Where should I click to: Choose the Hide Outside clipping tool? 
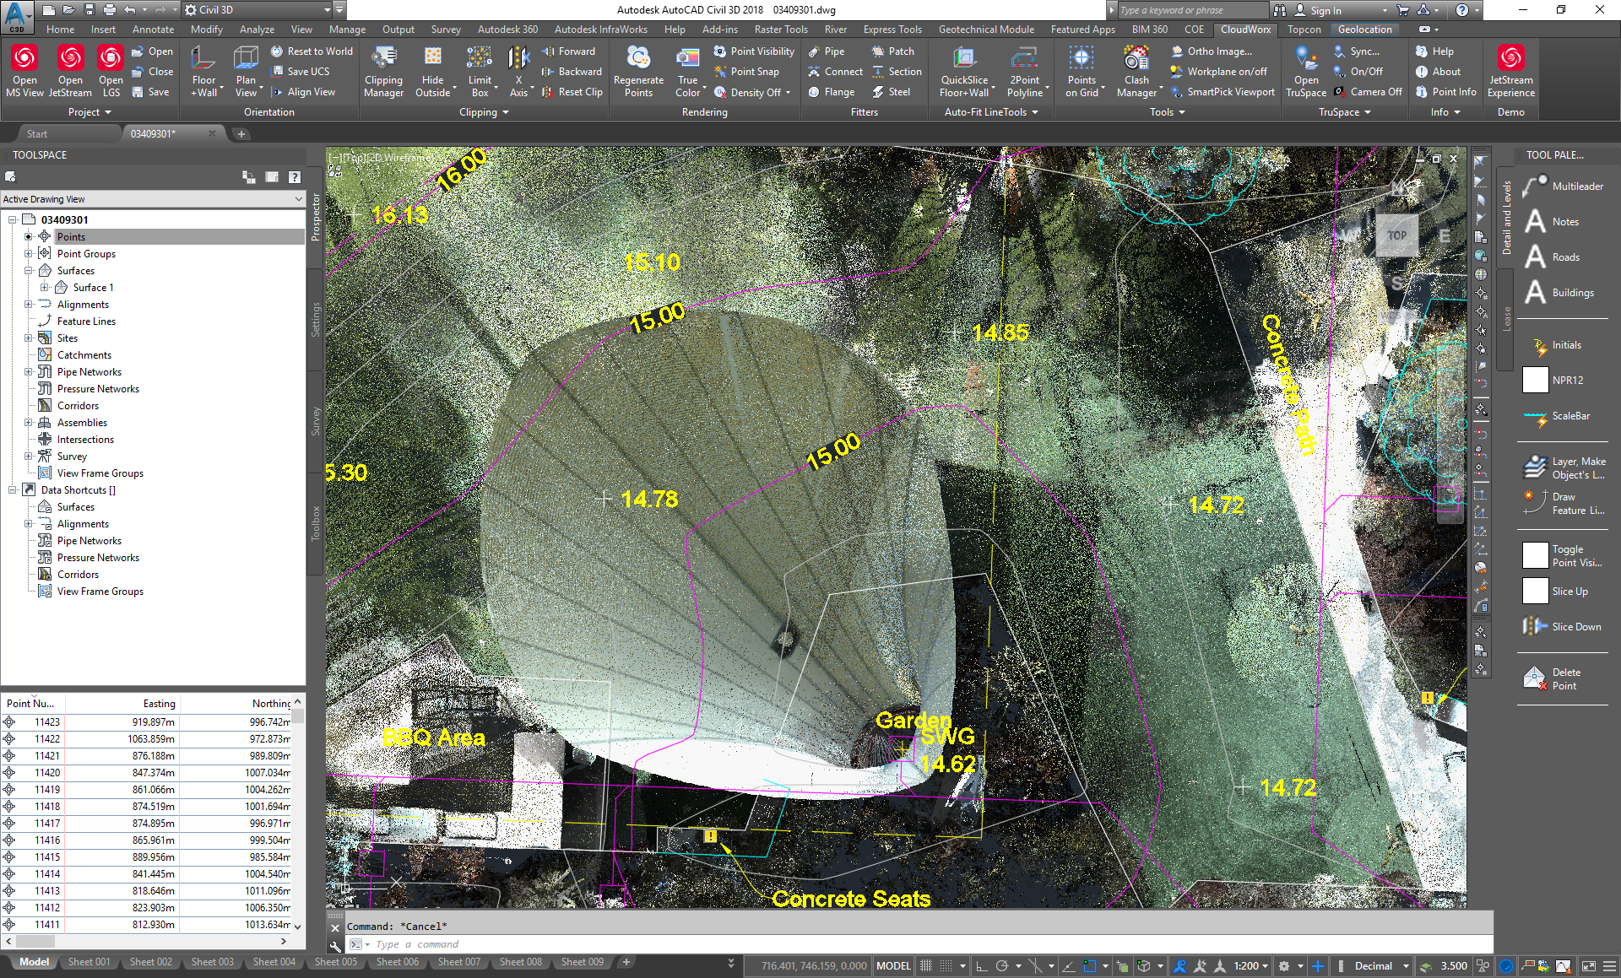coord(432,71)
